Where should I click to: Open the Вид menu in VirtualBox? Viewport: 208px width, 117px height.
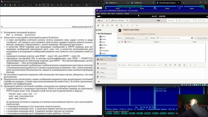109,14
